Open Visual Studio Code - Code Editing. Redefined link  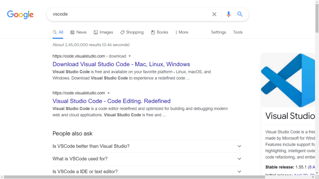point(112,101)
